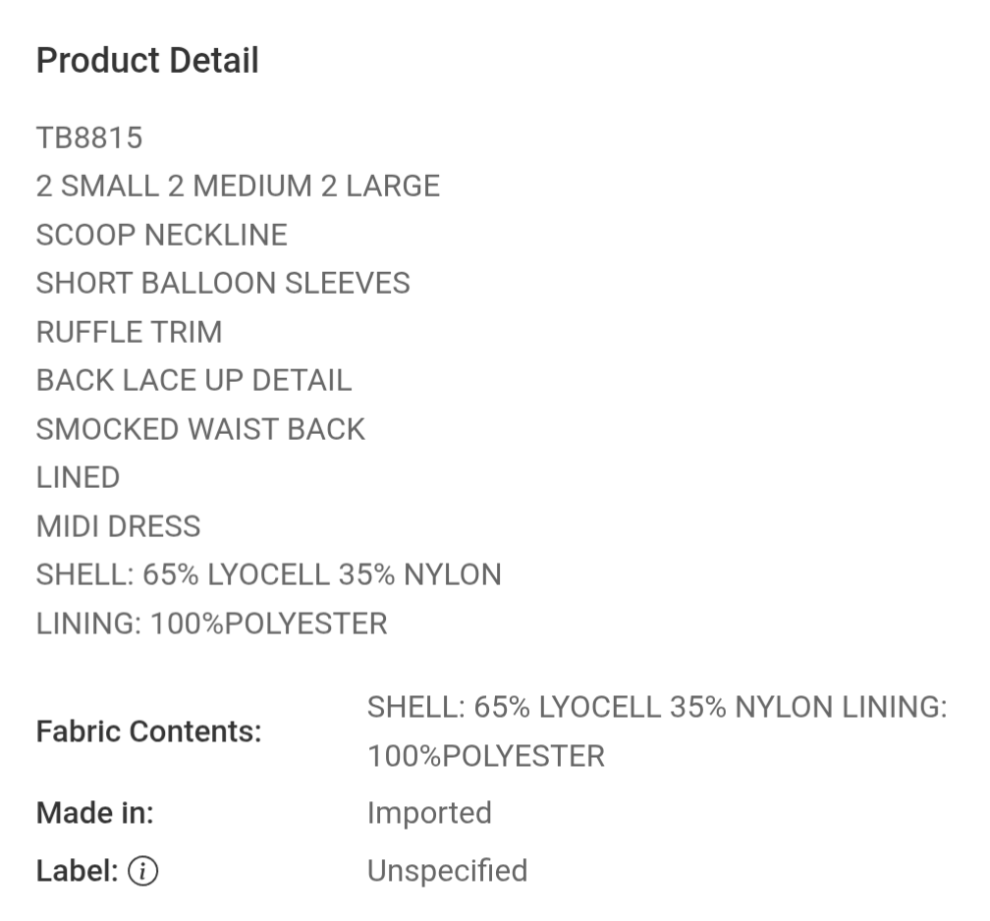Click the SCOOP NECKLINE line
The width and height of the screenshot is (990, 921).
pyautogui.click(x=162, y=235)
